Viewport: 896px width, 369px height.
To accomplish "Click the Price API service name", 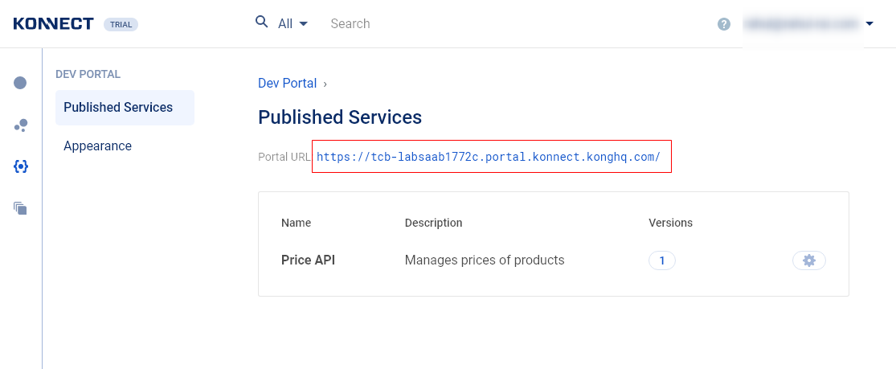I will [308, 260].
